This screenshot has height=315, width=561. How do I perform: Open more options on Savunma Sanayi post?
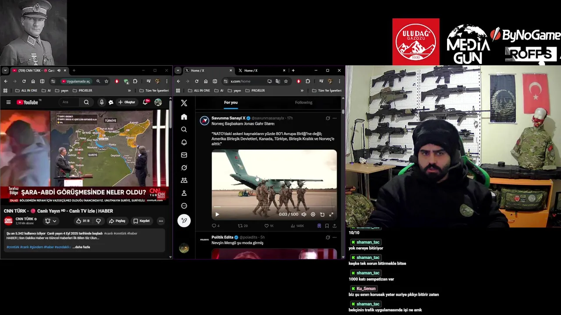click(334, 118)
